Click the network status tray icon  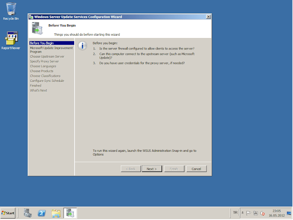255,213
